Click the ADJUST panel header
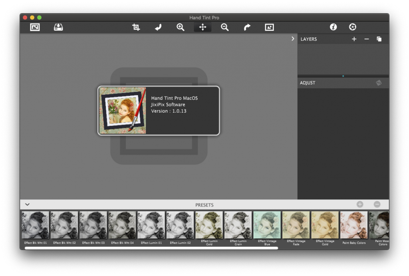The height and width of the screenshot is (276, 409). pyautogui.click(x=343, y=83)
